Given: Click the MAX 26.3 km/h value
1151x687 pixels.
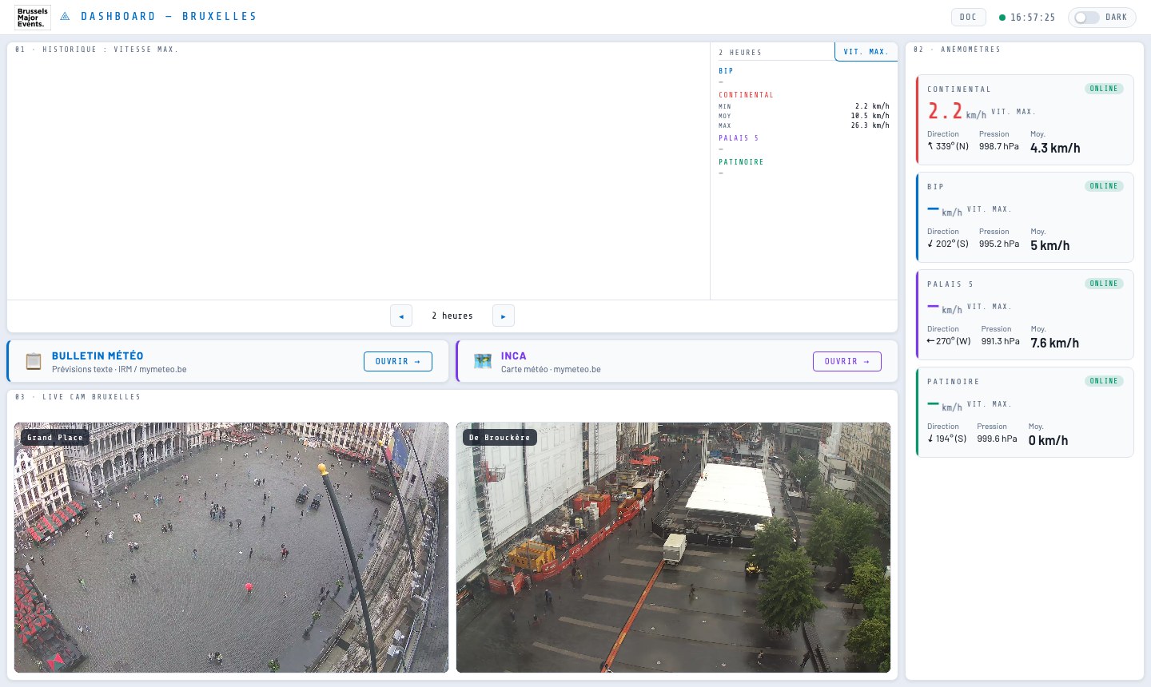Looking at the screenshot, I should click(x=870, y=125).
